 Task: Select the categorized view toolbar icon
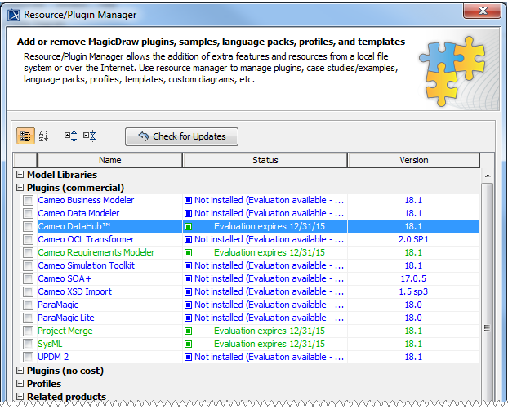[x=25, y=136]
